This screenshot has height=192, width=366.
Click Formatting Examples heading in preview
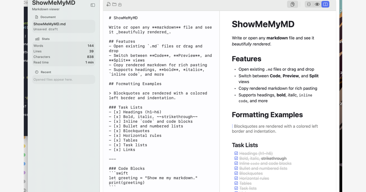[267, 115]
